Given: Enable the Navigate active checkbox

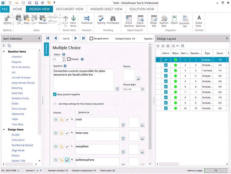Looking at the screenshot, I should point(91,38).
